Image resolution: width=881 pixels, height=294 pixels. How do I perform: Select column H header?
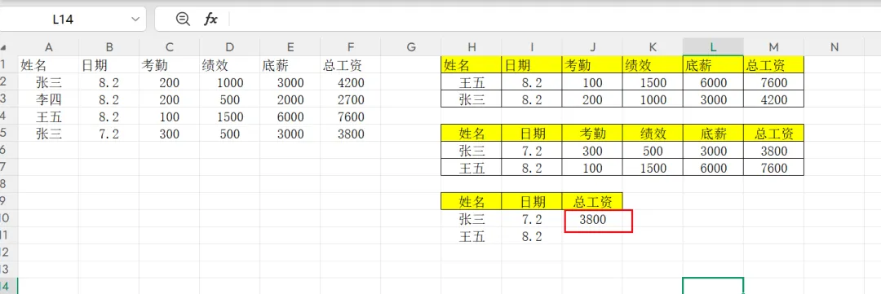471,48
